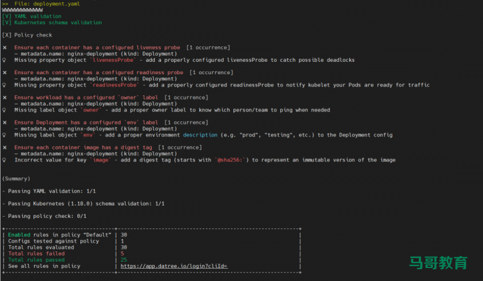Screen dimensions: 483x281
Task: Click the 马哥教育 watermark logo
Action: click(x=437, y=262)
